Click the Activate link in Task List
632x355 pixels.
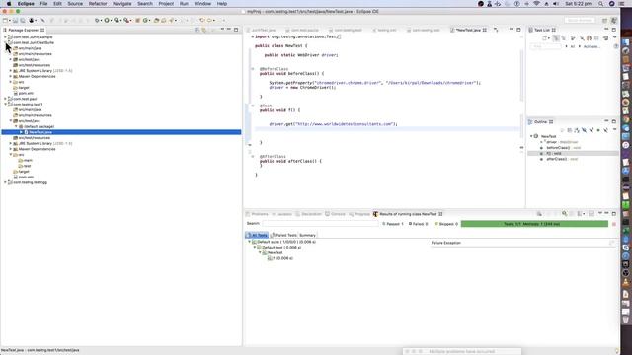[x=592, y=46]
